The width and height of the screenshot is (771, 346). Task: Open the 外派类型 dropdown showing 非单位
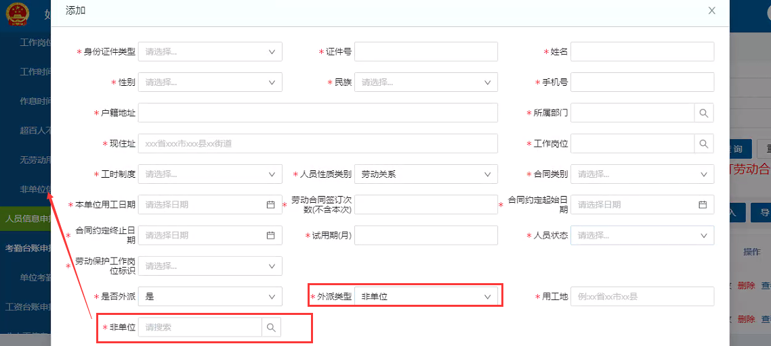(426, 297)
